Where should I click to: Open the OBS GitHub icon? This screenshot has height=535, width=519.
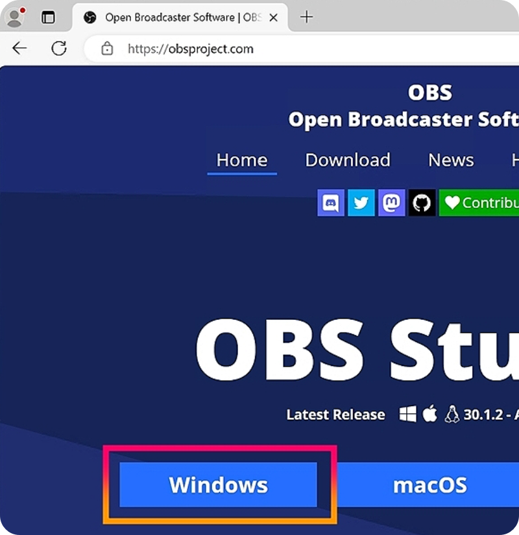click(422, 203)
